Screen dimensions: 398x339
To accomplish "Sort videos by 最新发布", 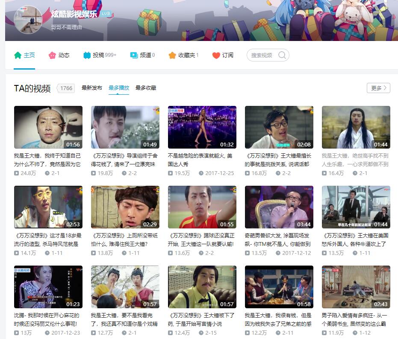I will tap(92, 88).
